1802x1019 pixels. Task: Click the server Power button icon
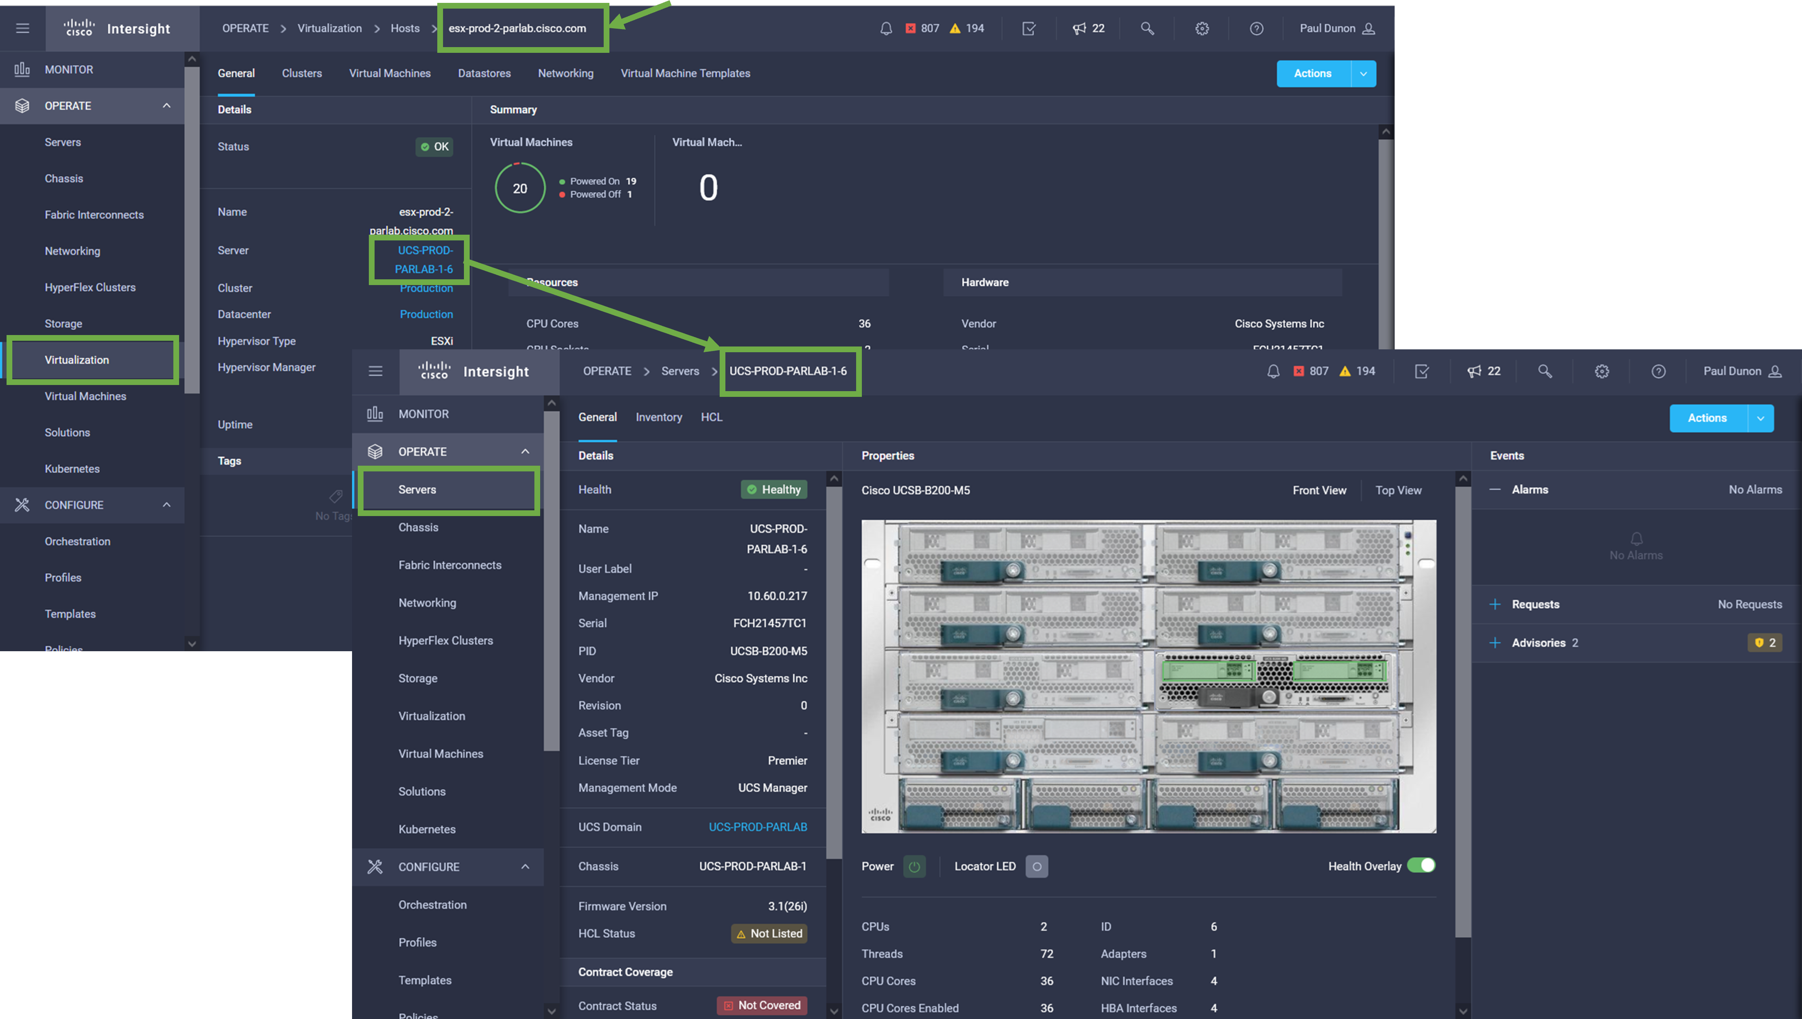coord(913,866)
